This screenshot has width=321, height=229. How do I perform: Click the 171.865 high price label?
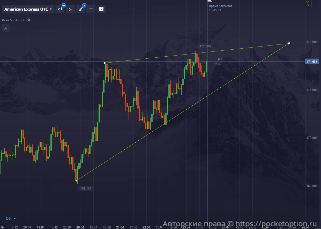205,46
